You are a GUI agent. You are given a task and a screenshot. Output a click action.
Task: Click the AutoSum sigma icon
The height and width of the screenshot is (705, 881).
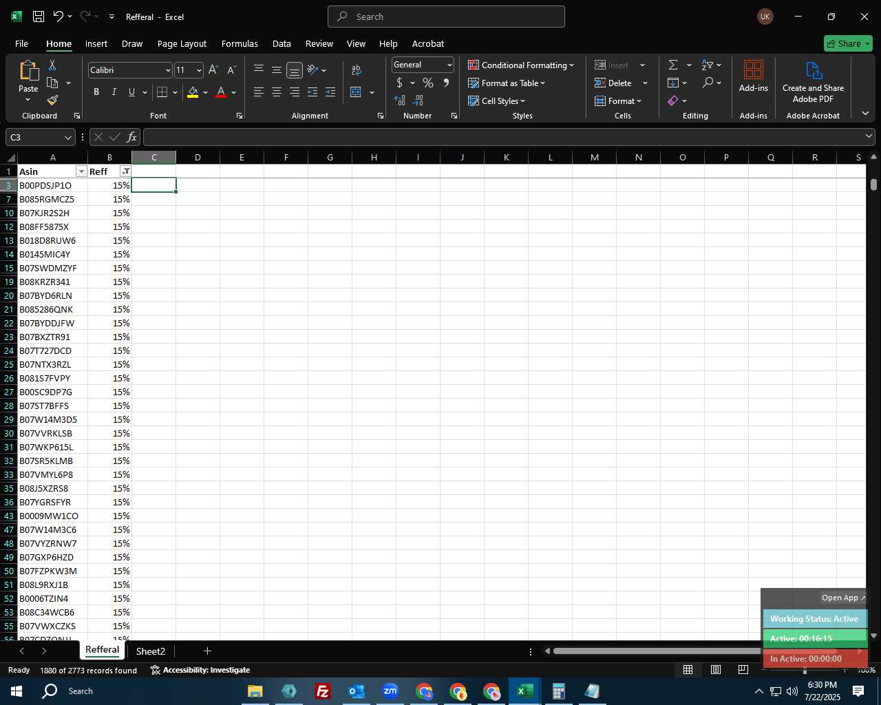673,65
